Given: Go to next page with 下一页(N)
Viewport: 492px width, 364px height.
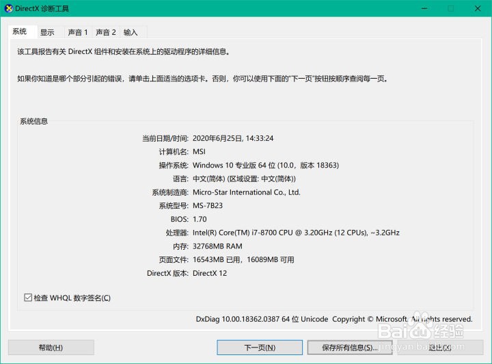Looking at the screenshot, I should pyautogui.click(x=260, y=348).
